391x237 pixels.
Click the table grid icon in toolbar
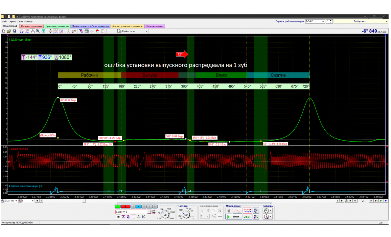pos(87,31)
